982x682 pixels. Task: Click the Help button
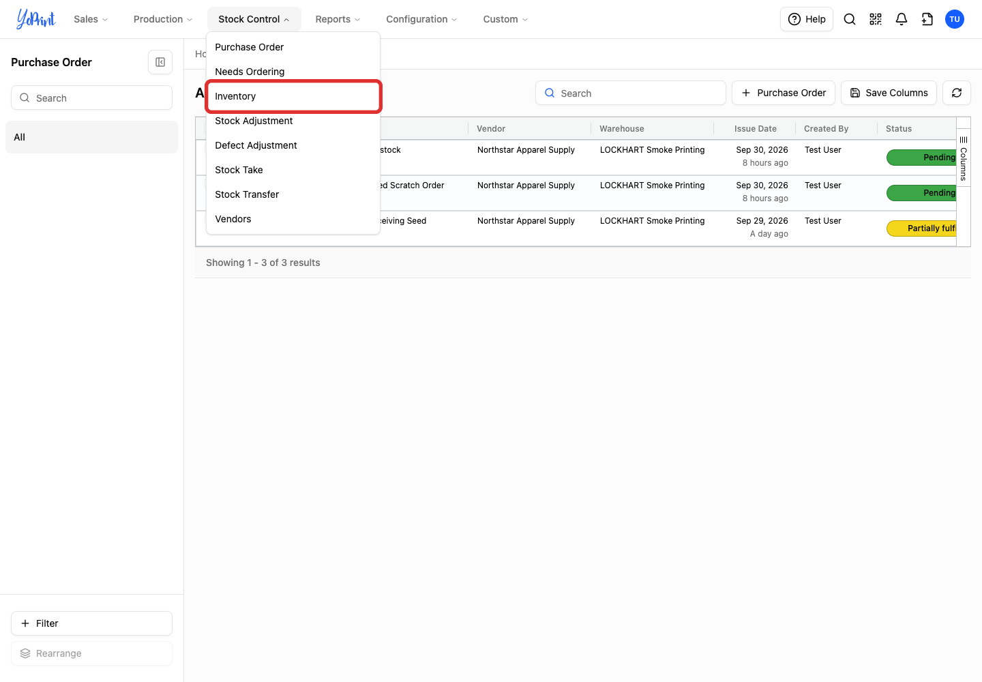coord(807,19)
